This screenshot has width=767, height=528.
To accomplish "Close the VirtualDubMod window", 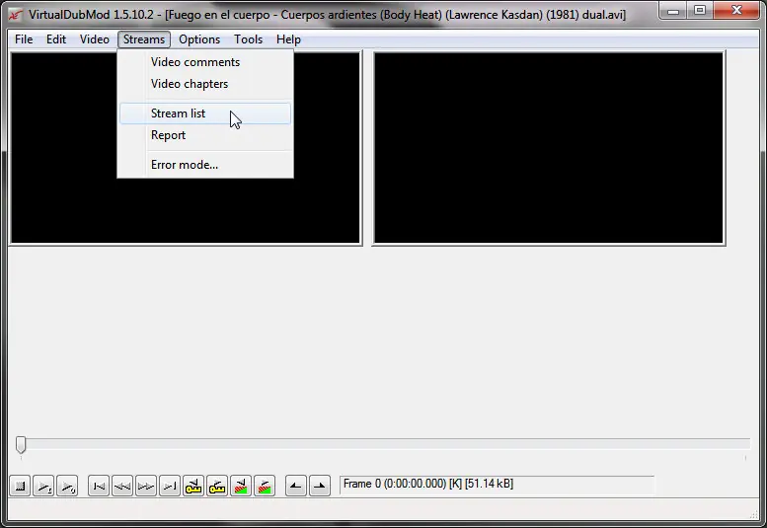I will (x=737, y=11).
